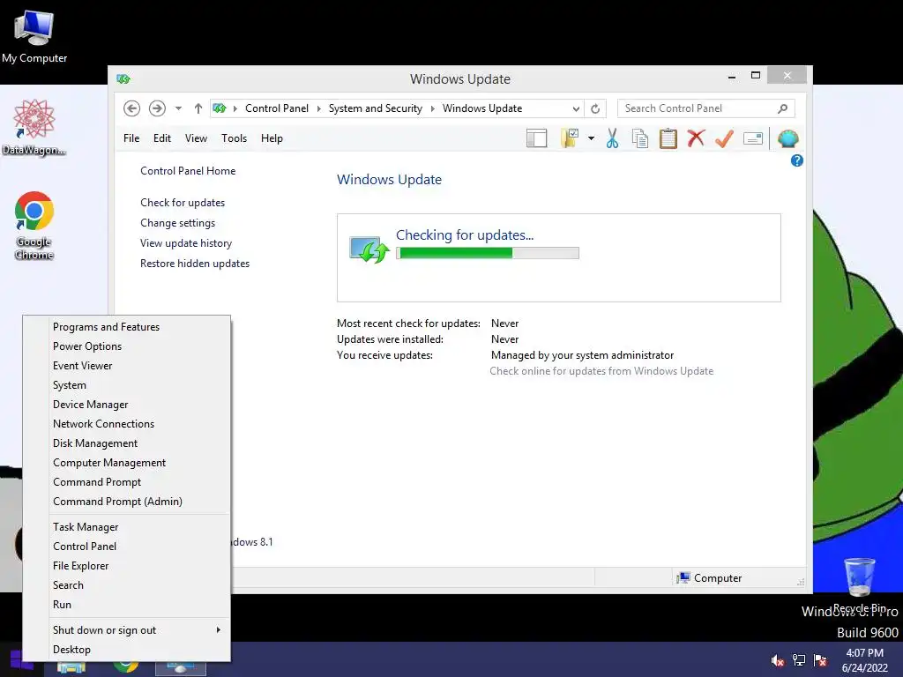Viewport: 903px width, 677px height.
Task: Select the Recycle Bin desktop icon
Action: [861, 585]
